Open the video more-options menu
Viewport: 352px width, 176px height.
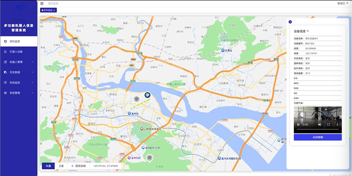tap(337, 125)
